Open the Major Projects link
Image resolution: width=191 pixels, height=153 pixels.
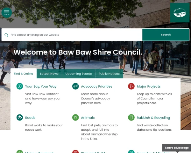pos(149,86)
